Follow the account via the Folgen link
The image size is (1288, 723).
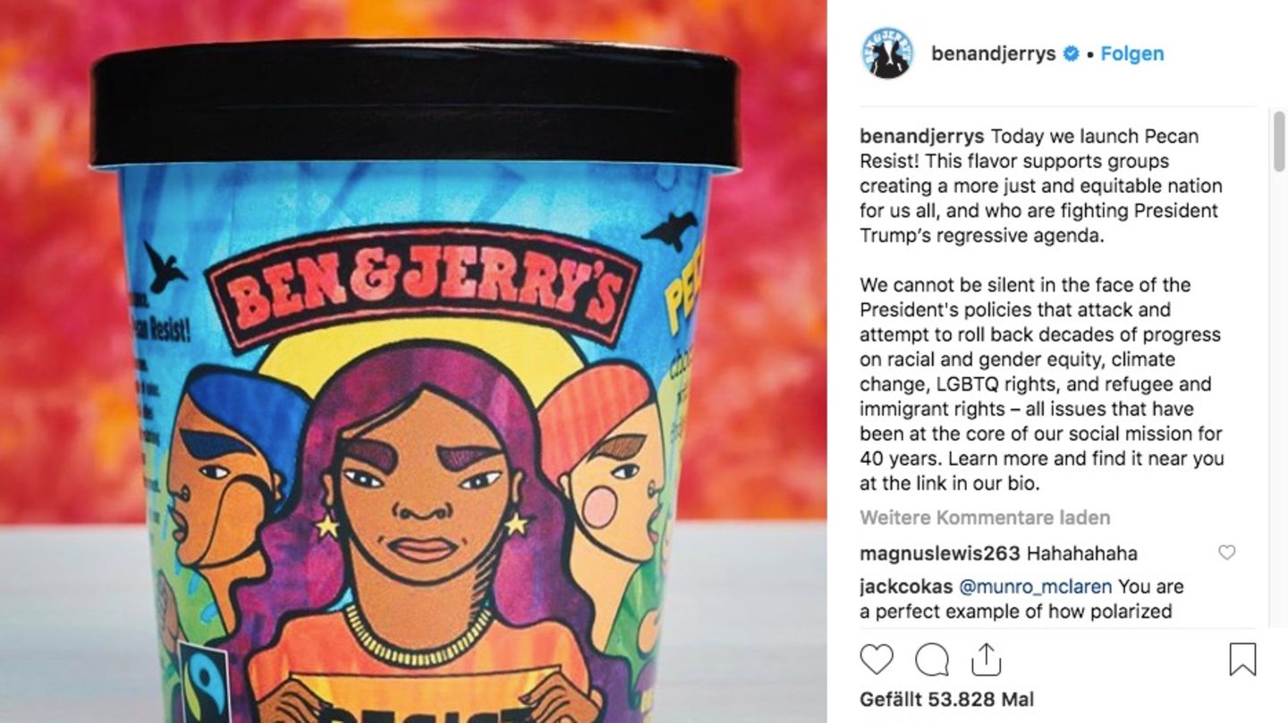coord(1131,54)
